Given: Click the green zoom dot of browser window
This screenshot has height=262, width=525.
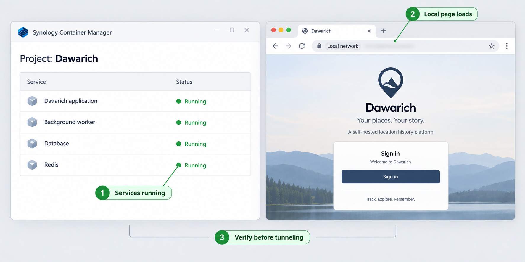Looking at the screenshot, I should pos(289,30).
